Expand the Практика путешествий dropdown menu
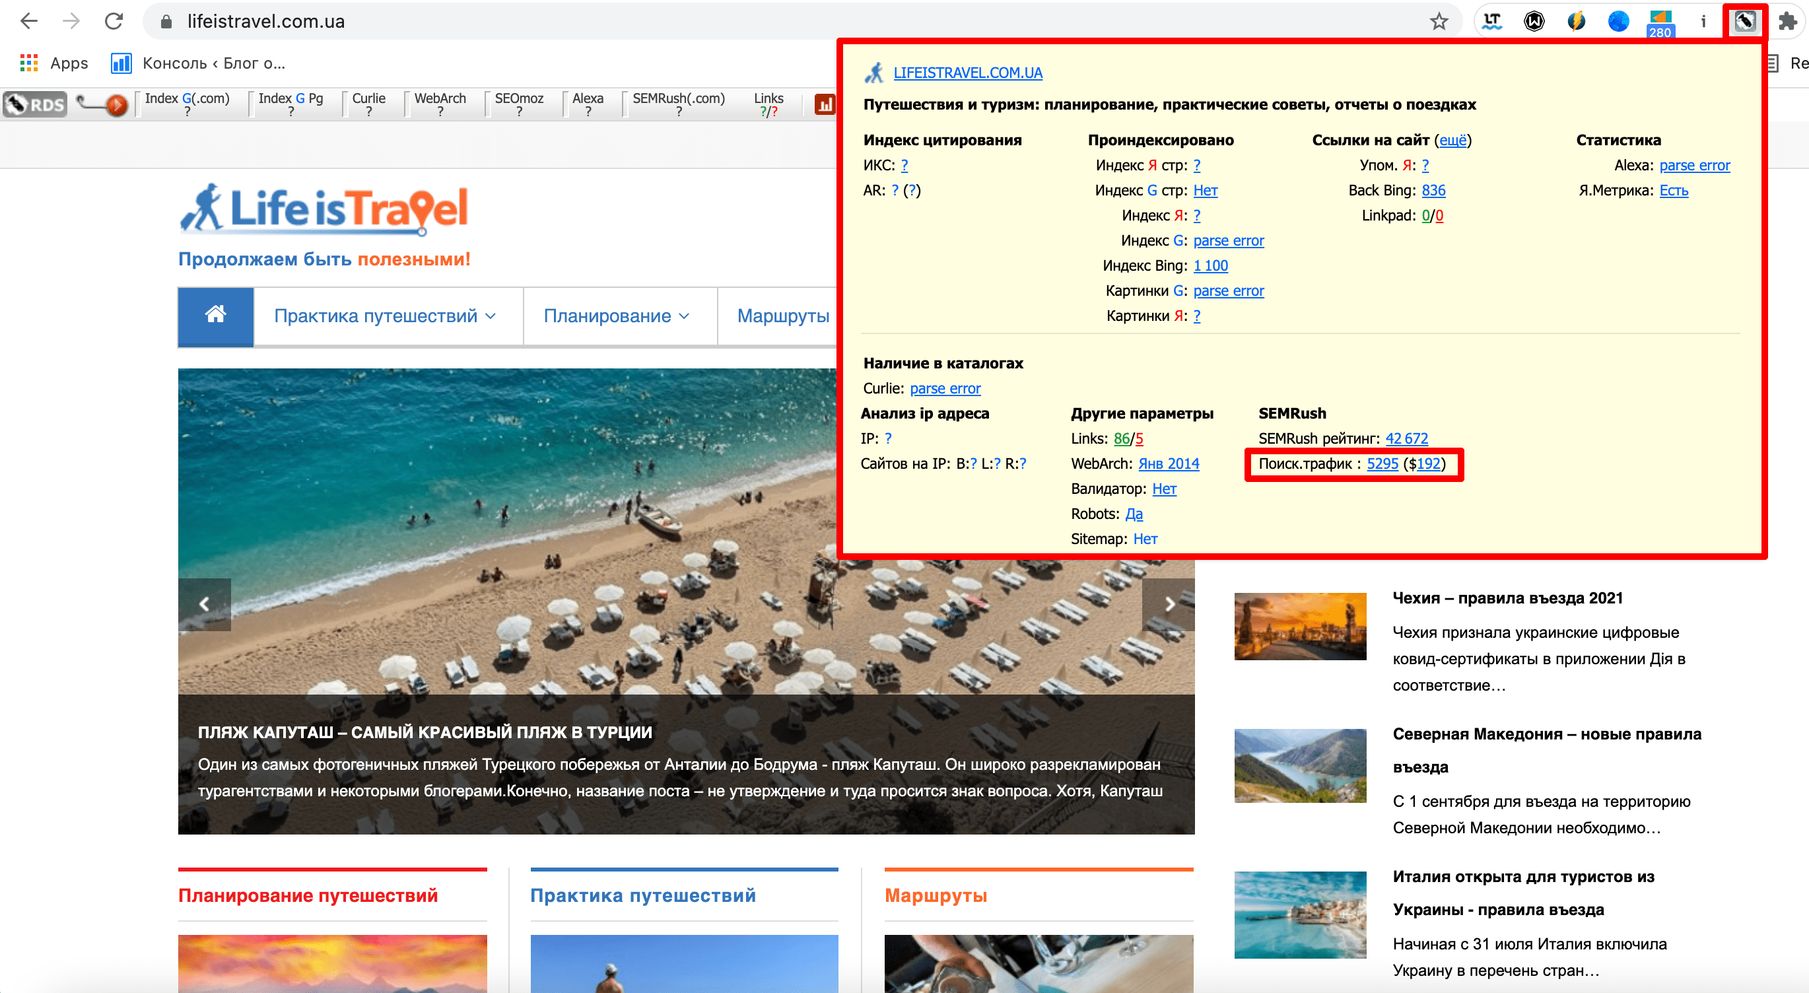Screen dimensions: 1809x993 pyautogui.click(x=385, y=317)
